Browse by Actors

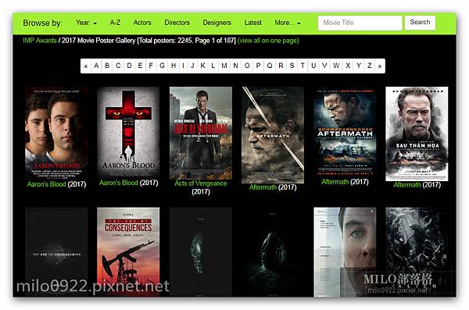click(x=142, y=23)
